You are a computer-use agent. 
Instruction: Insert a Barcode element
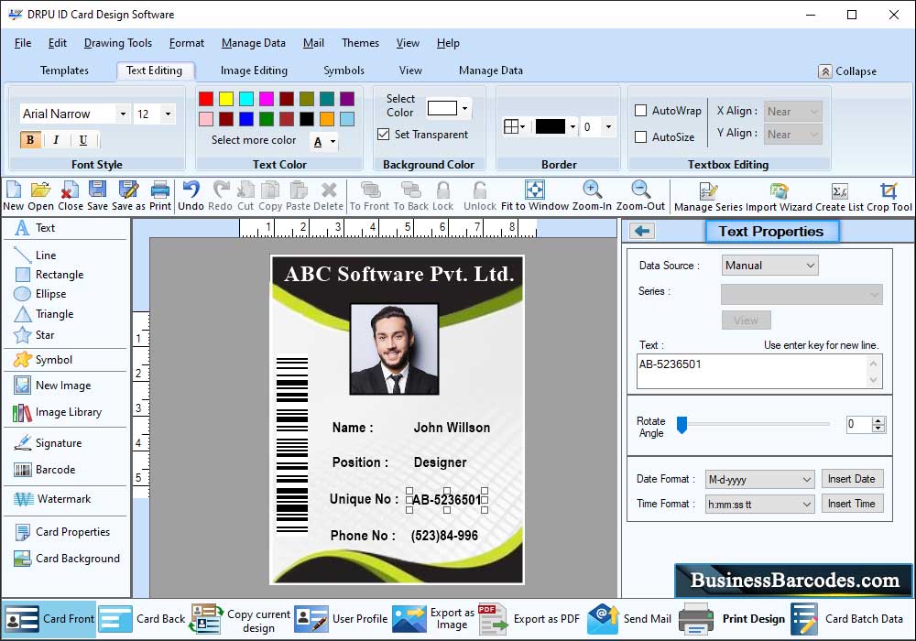(44, 470)
